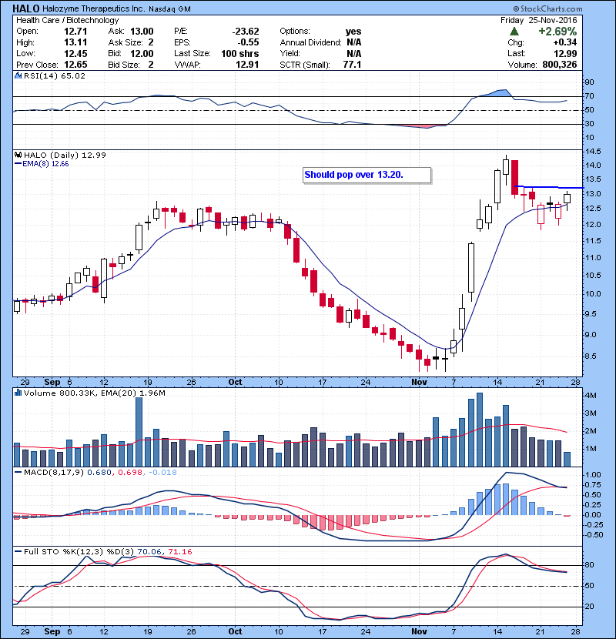Click the EPS value -0.55

[x=248, y=42]
